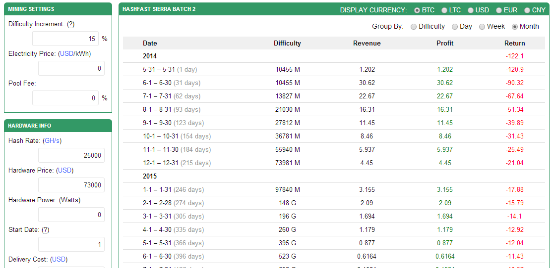Screen dimensions: 552x268
Task: Select EUR display currency
Action: [499, 10]
